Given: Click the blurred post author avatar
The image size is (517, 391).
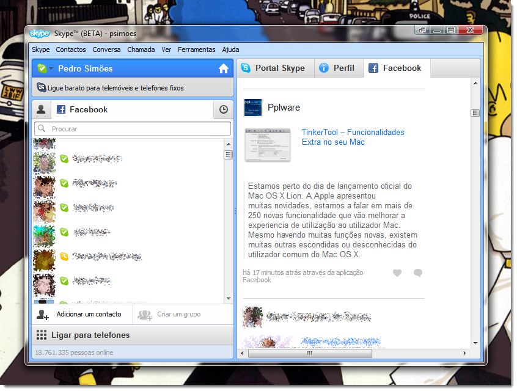Looking at the screenshot, I should click(252, 317).
